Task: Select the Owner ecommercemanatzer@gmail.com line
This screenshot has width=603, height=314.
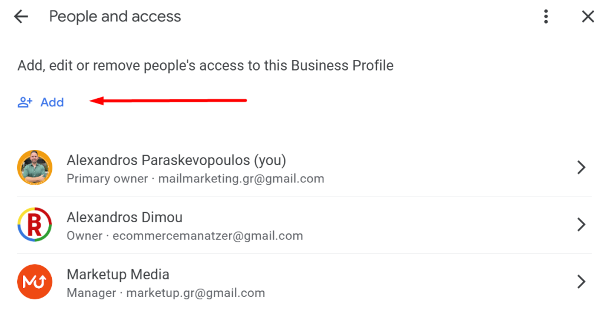Action: pyautogui.click(x=185, y=236)
